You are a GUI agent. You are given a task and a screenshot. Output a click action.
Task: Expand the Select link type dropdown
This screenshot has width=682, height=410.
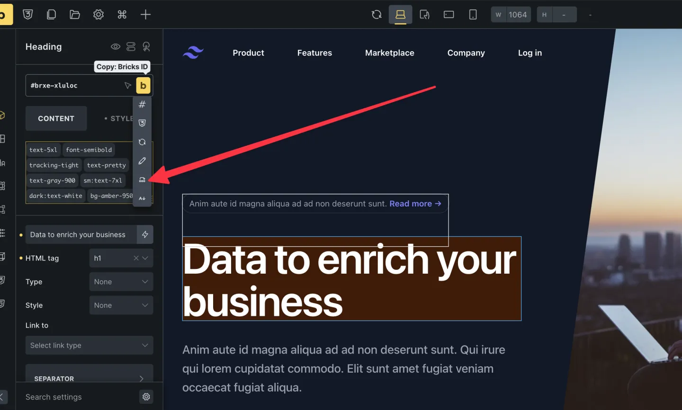point(89,346)
